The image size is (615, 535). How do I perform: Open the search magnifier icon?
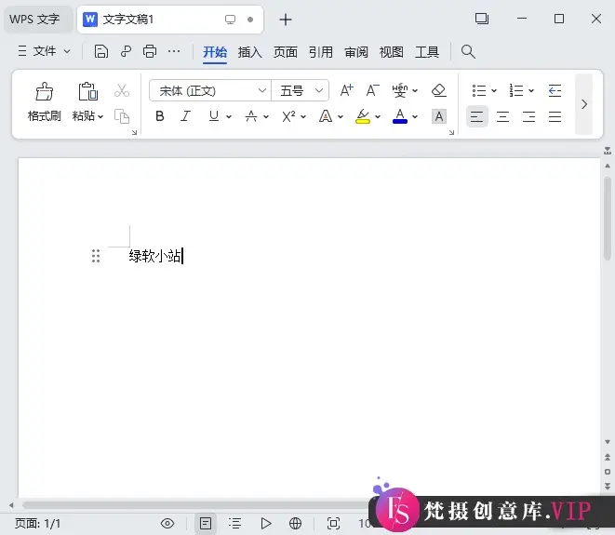click(468, 51)
